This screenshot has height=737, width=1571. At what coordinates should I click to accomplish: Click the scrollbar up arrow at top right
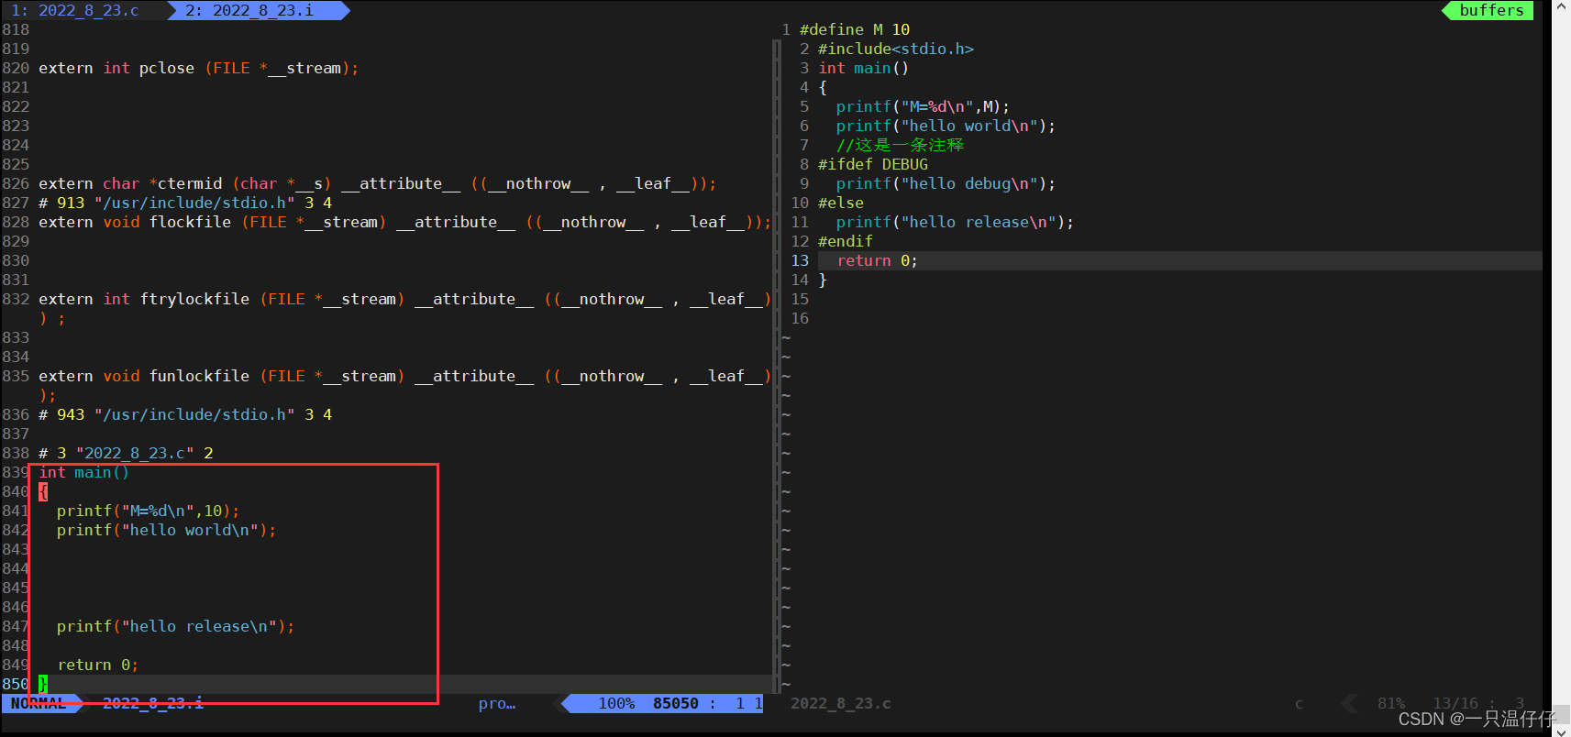click(1562, 5)
